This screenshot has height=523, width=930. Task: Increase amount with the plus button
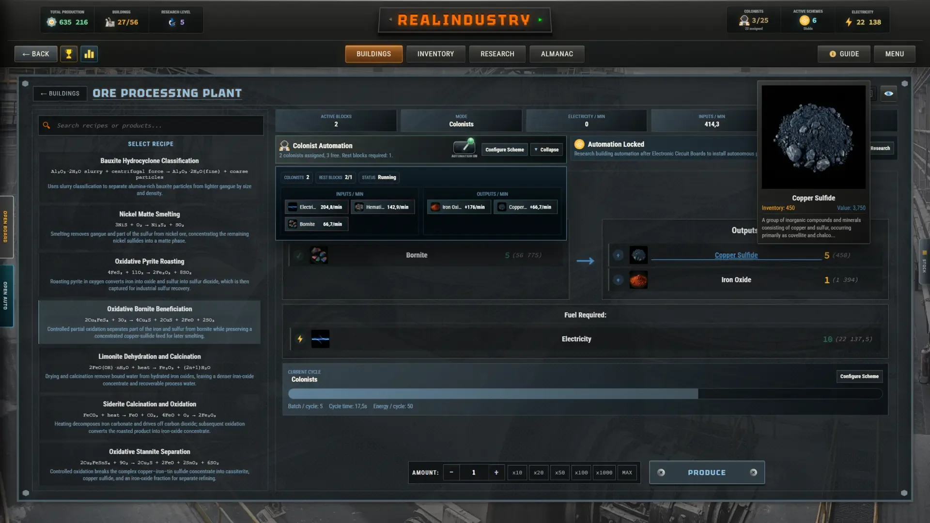tap(496, 472)
